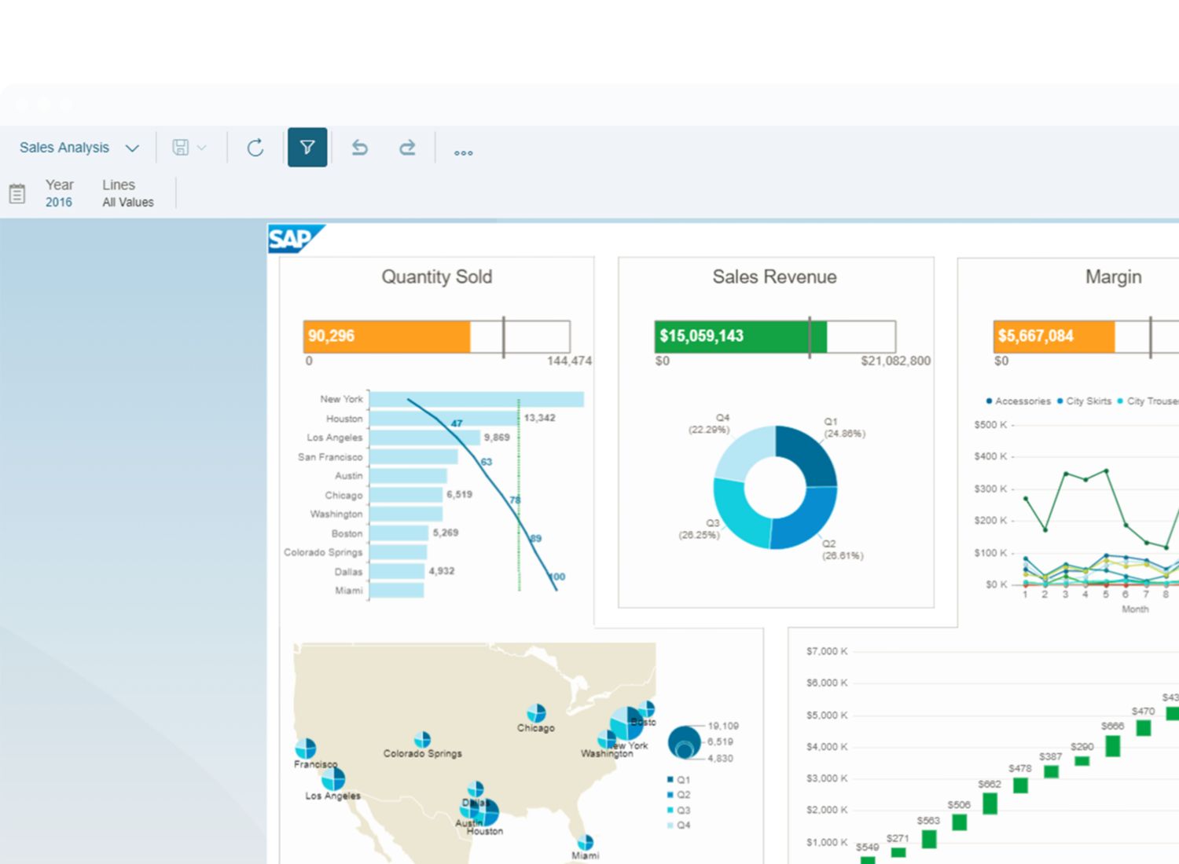Screen dimensions: 1179x864
Task: Toggle the Accessories legend item in Margin
Action: pyautogui.click(x=1018, y=401)
